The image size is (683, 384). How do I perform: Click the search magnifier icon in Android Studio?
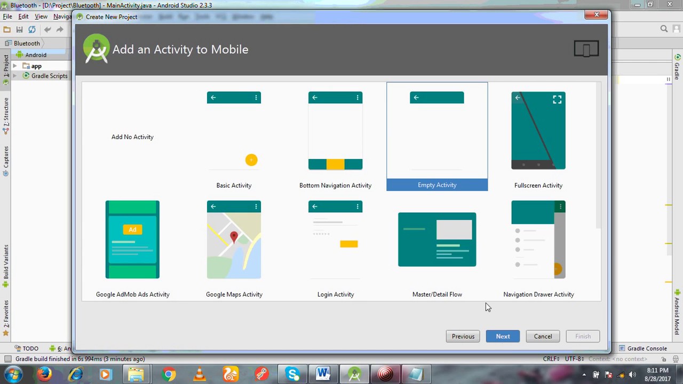664,29
